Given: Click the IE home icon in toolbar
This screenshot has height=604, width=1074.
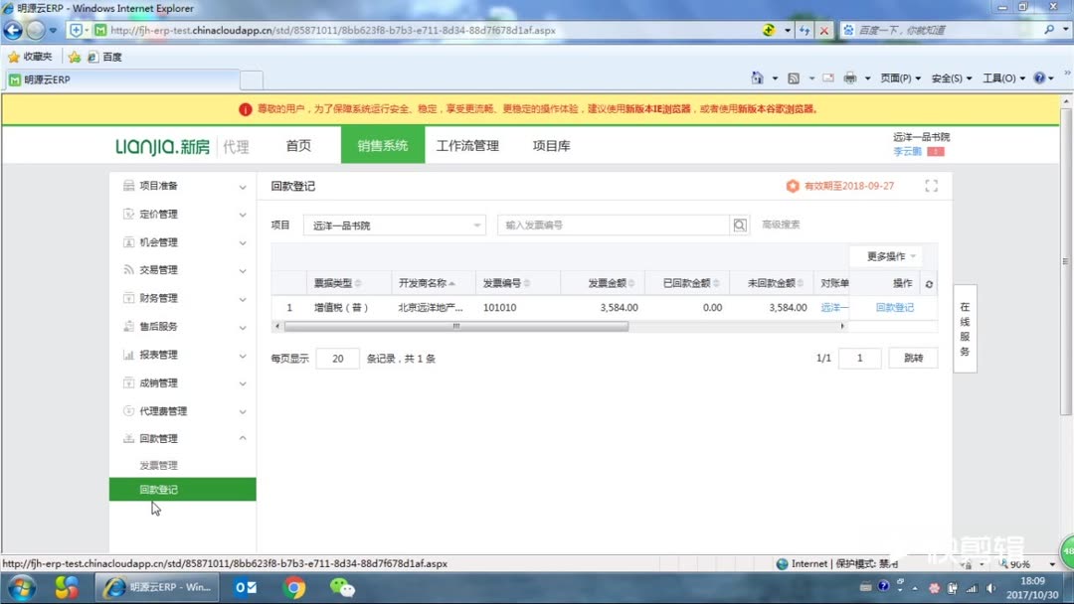Looking at the screenshot, I should pos(758,76).
